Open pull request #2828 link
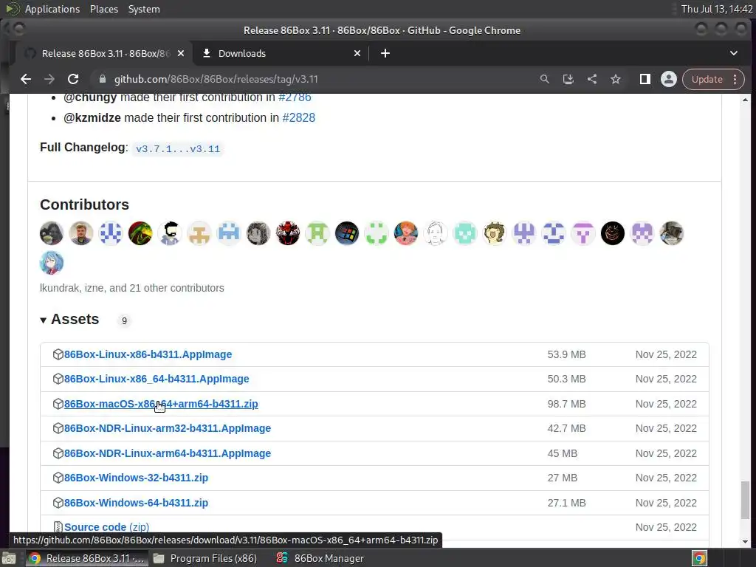 (x=299, y=117)
